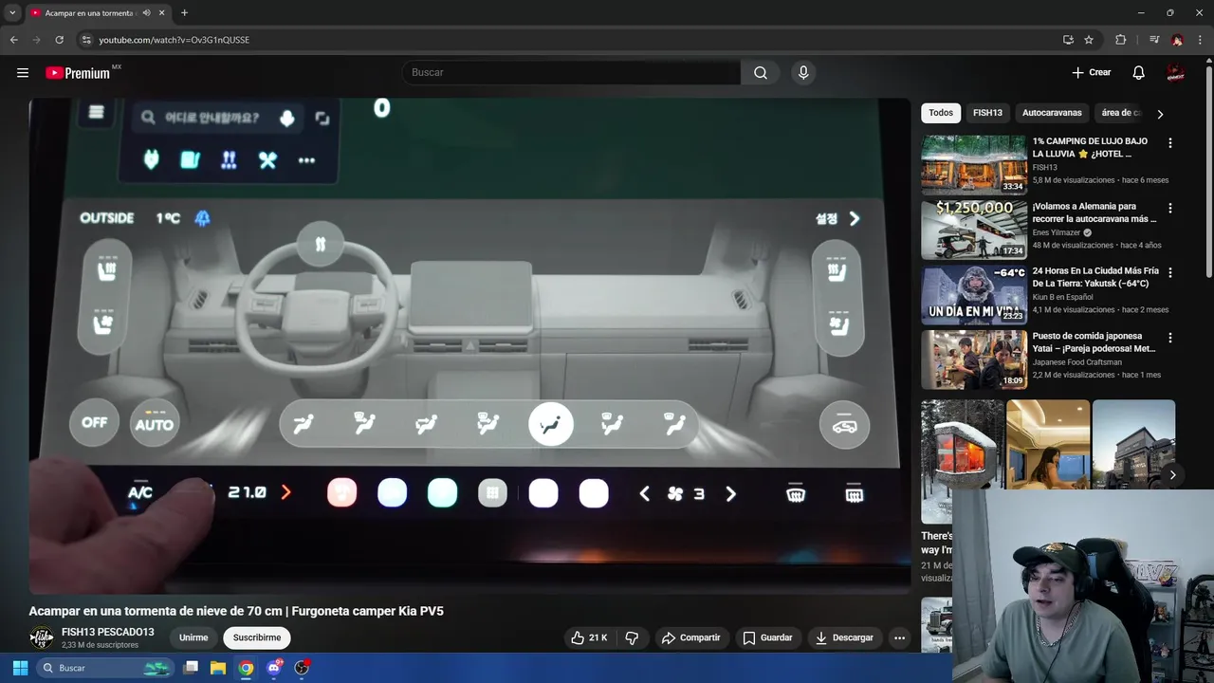Screen dimensions: 1214x683
Task: Open the YouTube account avatar menu
Action: click(x=1176, y=73)
